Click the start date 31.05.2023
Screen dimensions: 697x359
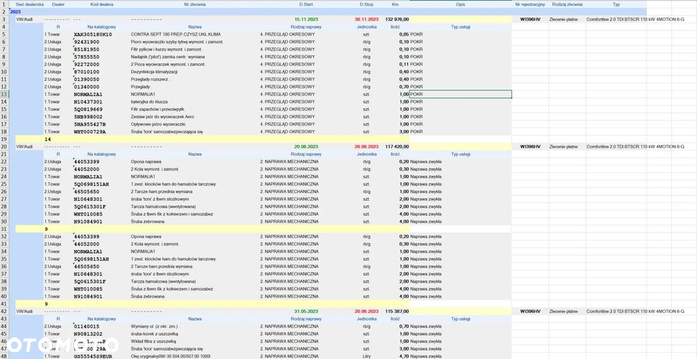[306, 312]
